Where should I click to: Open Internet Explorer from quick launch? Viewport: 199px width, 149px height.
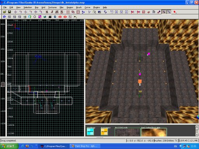tap(23, 146)
